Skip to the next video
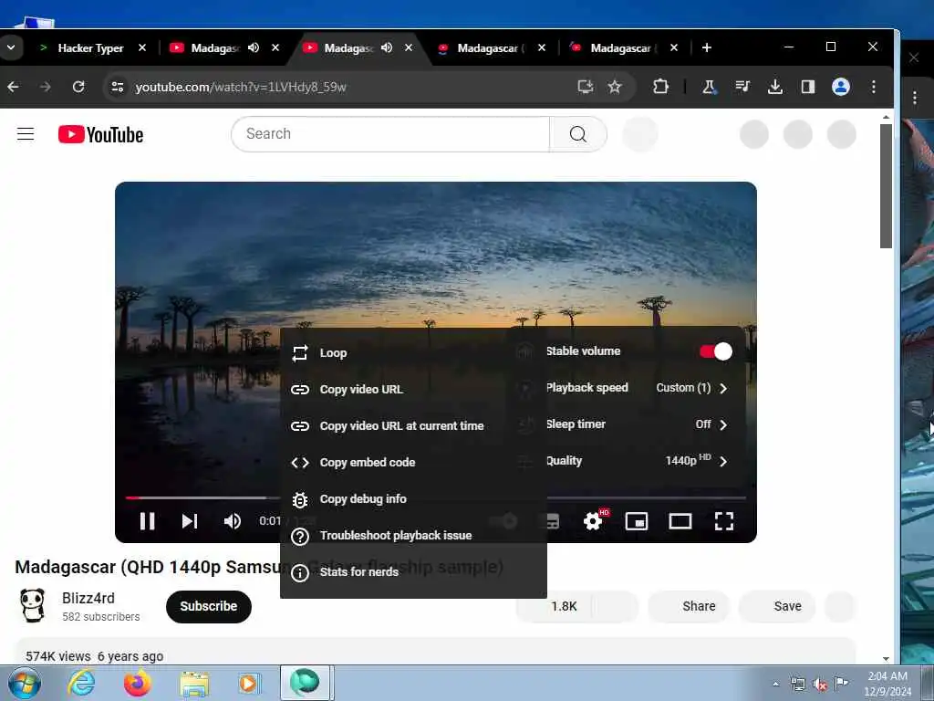934x701 pixels. point(190,521)
